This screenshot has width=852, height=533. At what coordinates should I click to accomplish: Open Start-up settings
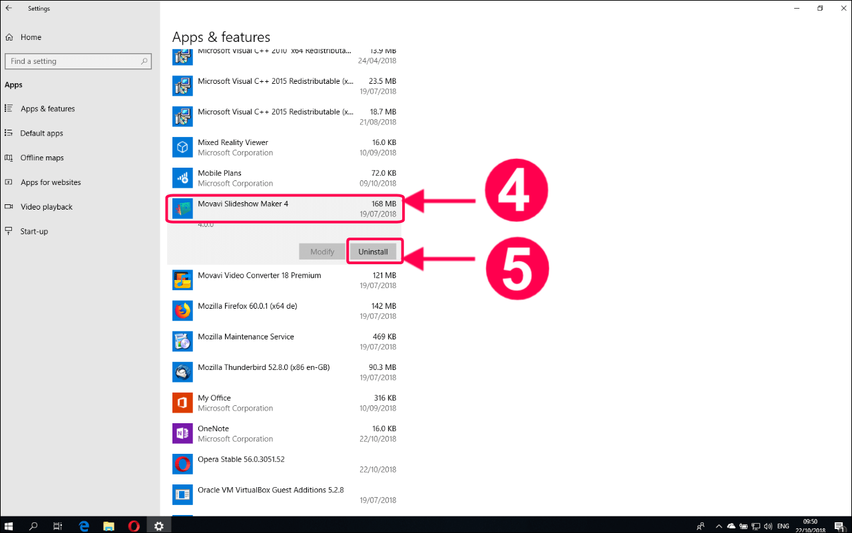34,232
